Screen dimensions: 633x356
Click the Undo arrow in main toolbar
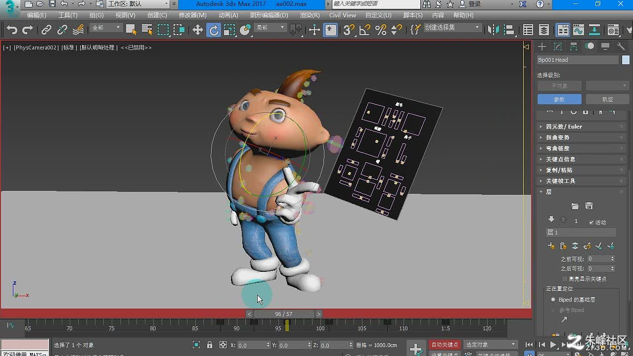[12, 30]
